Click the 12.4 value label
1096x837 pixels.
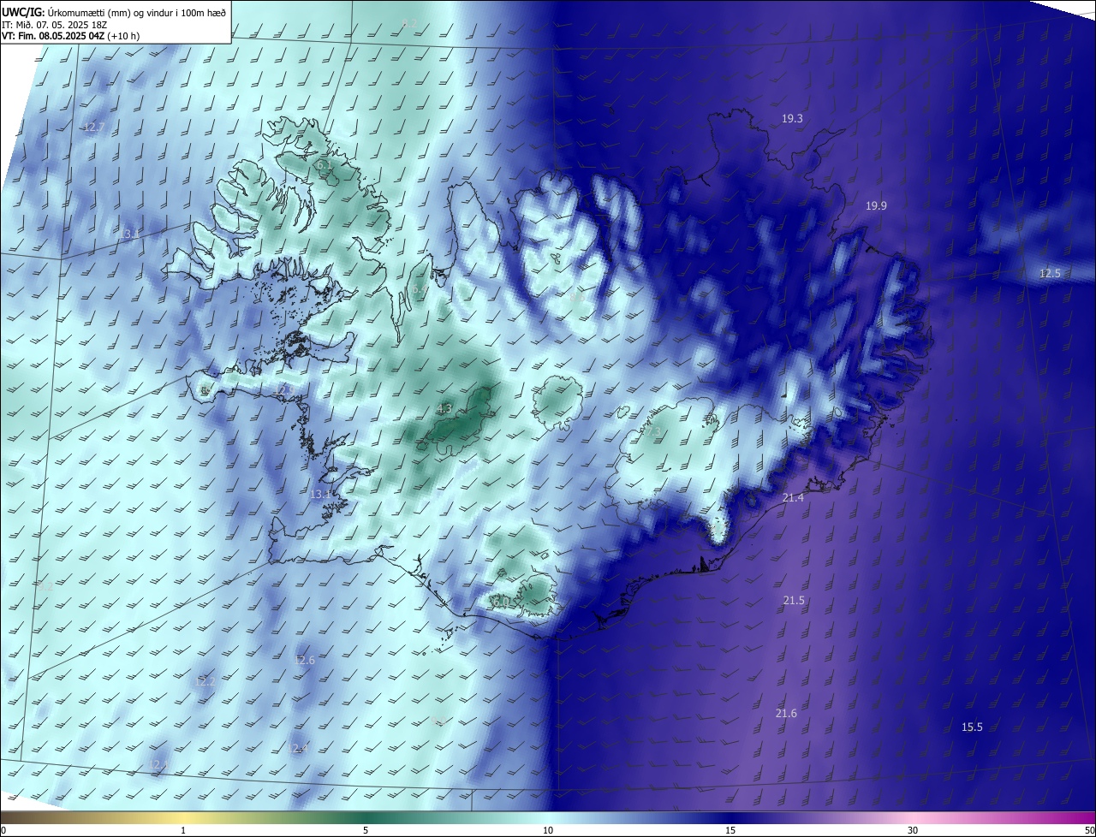[297, 749]
